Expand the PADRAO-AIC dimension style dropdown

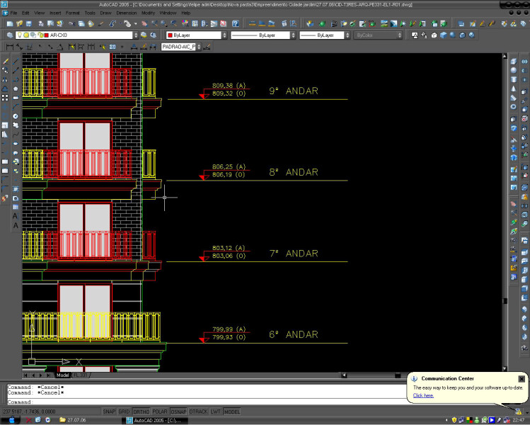197,47
